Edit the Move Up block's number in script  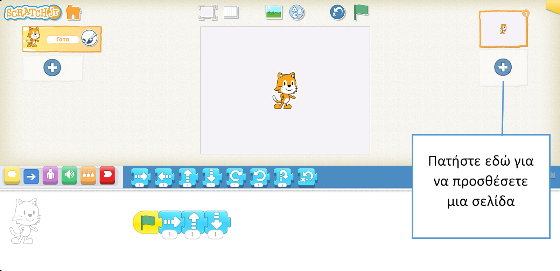click(x=192, y=235)
